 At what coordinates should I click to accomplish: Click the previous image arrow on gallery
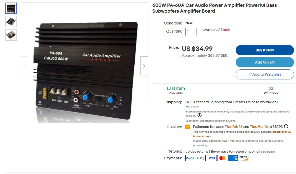24,66
